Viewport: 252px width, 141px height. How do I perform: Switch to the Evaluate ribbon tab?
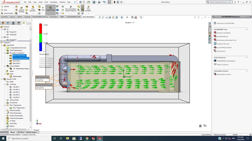[27, 17]
